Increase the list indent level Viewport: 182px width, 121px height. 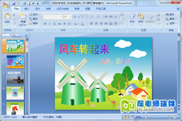click(110, 17)
